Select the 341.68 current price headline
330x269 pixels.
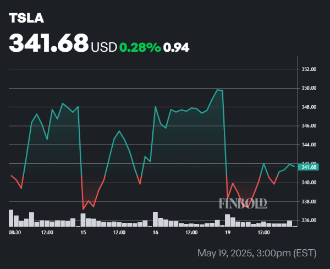(x=48, y=43)
